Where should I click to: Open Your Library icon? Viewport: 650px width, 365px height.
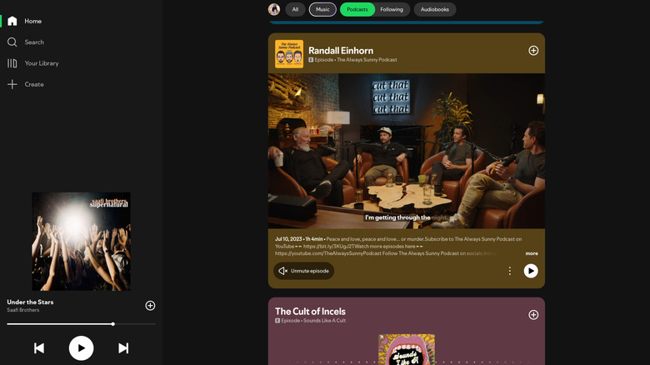12,63
